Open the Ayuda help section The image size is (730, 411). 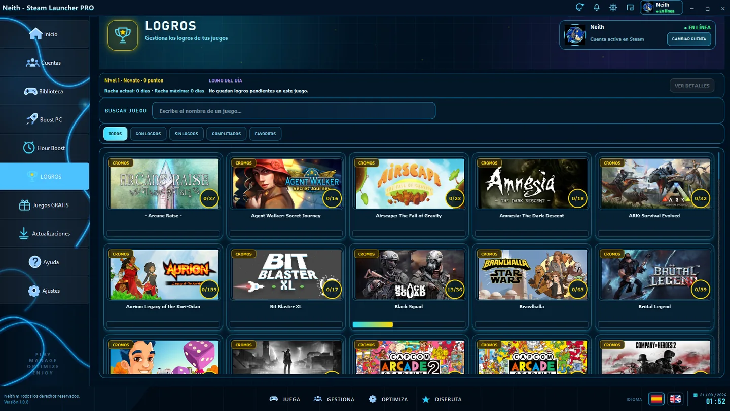point(45,262)
